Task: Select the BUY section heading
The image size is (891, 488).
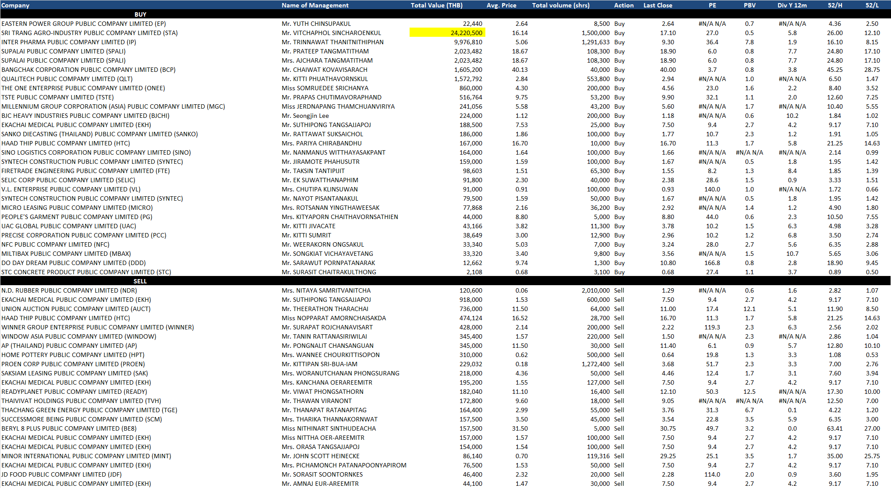Action: (140, 14)
